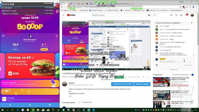Click the chat message input field
This screenshot has height=112, width=199.
click(x=176, y=61)
